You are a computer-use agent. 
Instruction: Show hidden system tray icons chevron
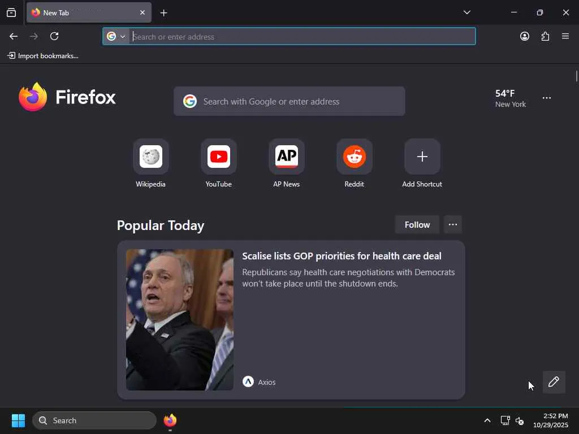tap(487, 420)
